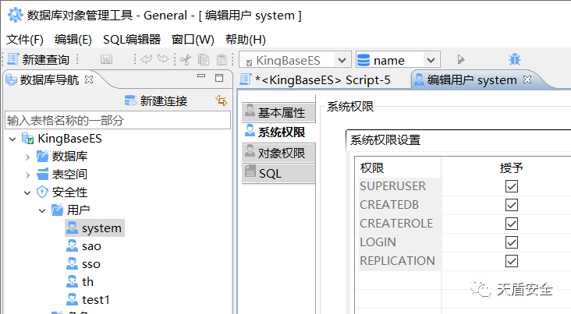Minimize the database navigator panel

tap(201, 79)
